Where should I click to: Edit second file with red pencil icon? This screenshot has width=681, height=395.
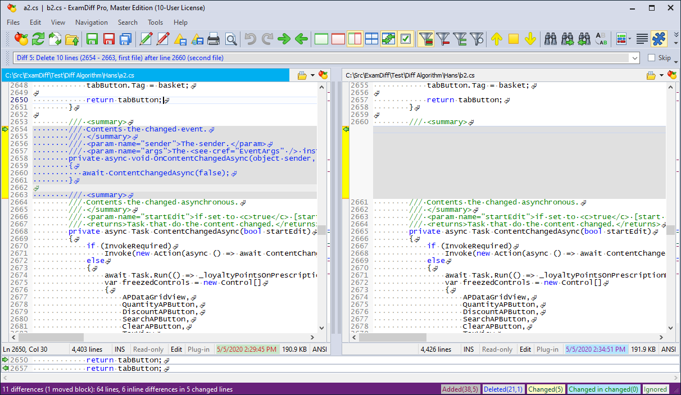163,39
